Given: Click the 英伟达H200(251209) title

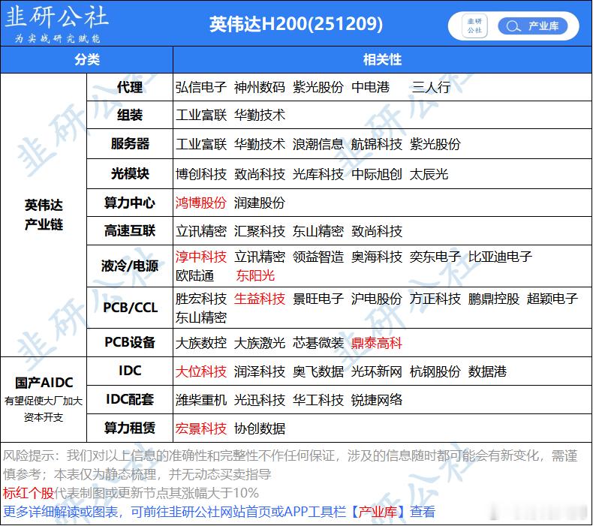Looking at the screenshot, I should point(296,24).
